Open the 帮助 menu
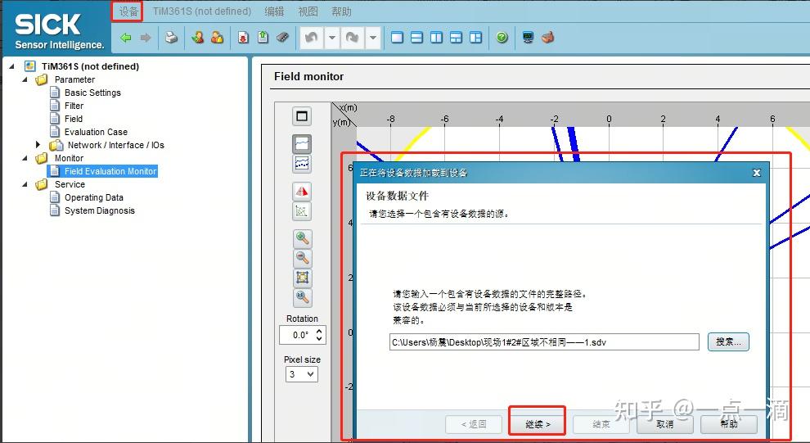The height and width of the screenshot is (443, 810). pos(341,11)
